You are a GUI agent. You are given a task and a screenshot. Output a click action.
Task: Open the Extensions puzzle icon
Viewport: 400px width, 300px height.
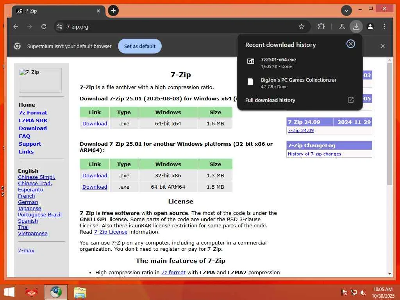pos(321,27)
